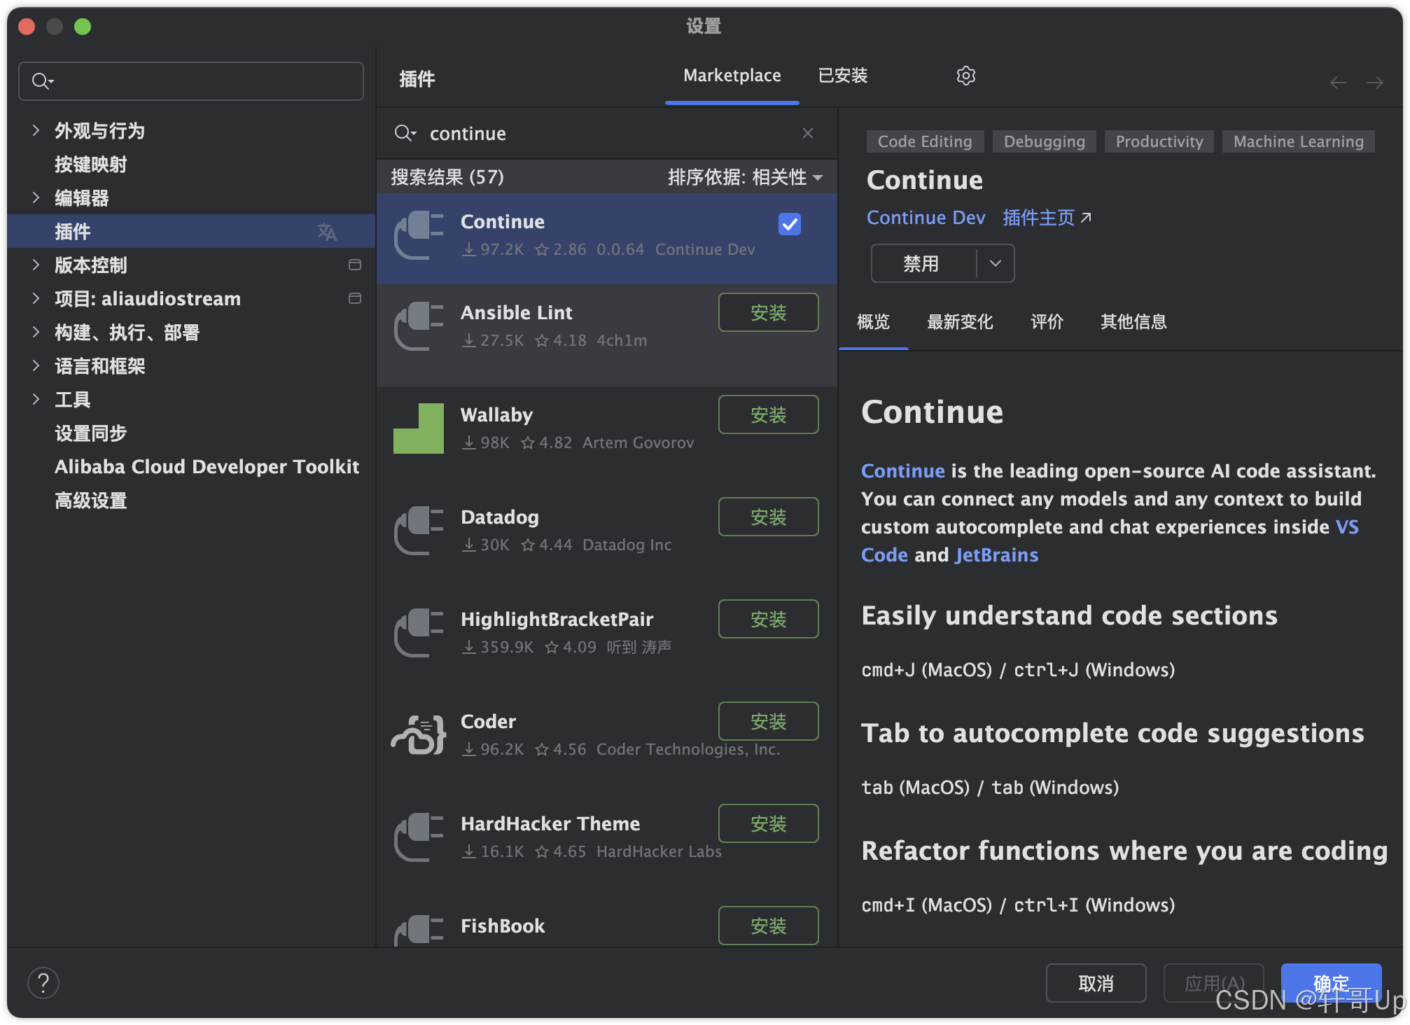Expand the 构建、执行、部署 section
The image size is (1410, 1025).
point(36,332)
